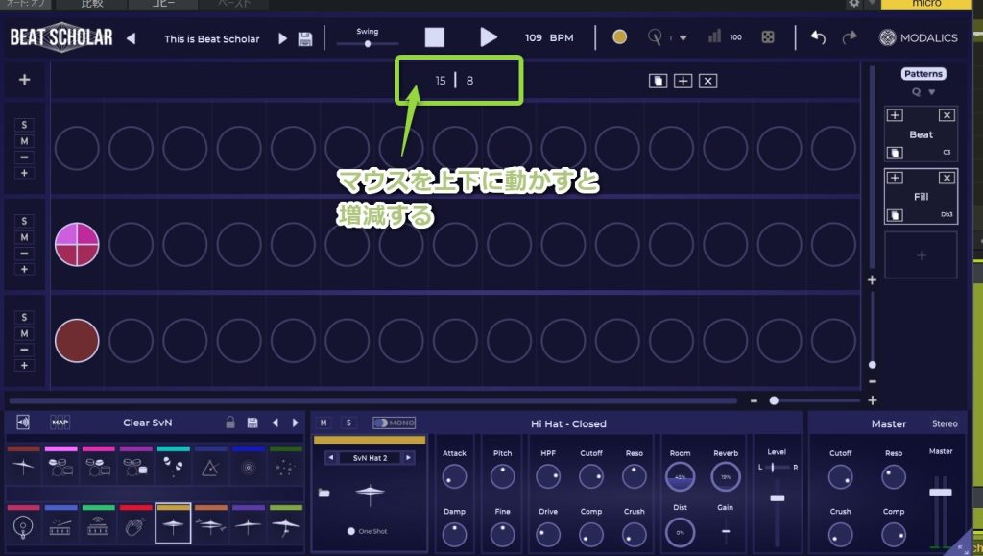This screenshot has height=556, width=983.
Task: Select the triangle instrument pad
Action: point(210,468)
